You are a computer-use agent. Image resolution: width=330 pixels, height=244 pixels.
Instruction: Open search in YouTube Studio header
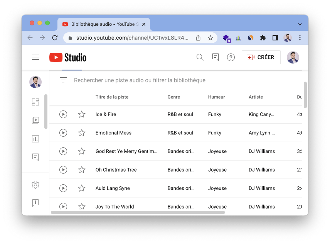[200, 57]
